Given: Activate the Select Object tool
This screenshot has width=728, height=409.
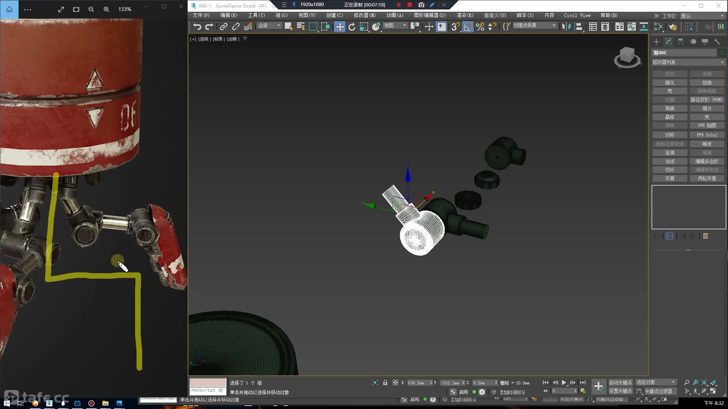Looking at the screenshot, I should [x=289, y=27].
